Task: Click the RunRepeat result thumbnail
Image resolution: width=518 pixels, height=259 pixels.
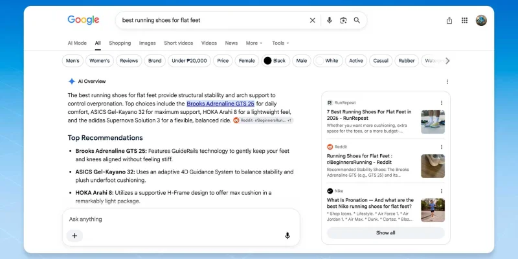Action: [433, 122]
